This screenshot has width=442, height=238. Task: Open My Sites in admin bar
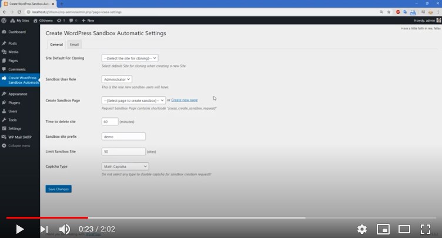[x=20, y=21]
